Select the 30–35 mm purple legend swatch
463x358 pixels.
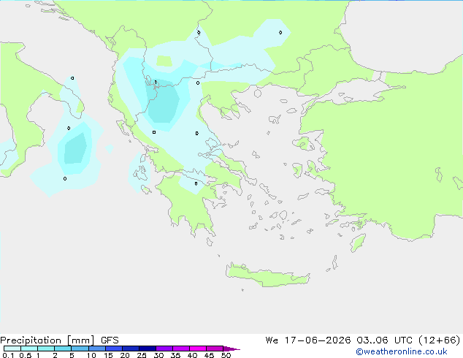164,349
